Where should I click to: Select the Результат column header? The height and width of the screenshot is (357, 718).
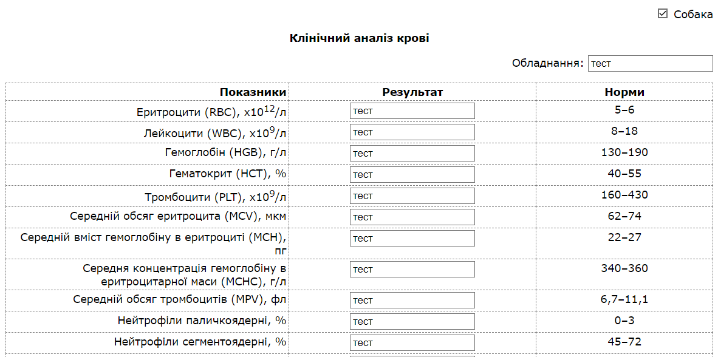click(412, 92)
